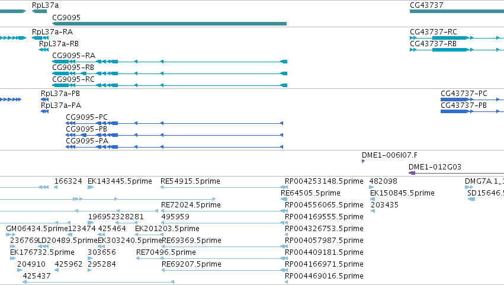Select the CG9095-PB protein label

tap(86, 129)
